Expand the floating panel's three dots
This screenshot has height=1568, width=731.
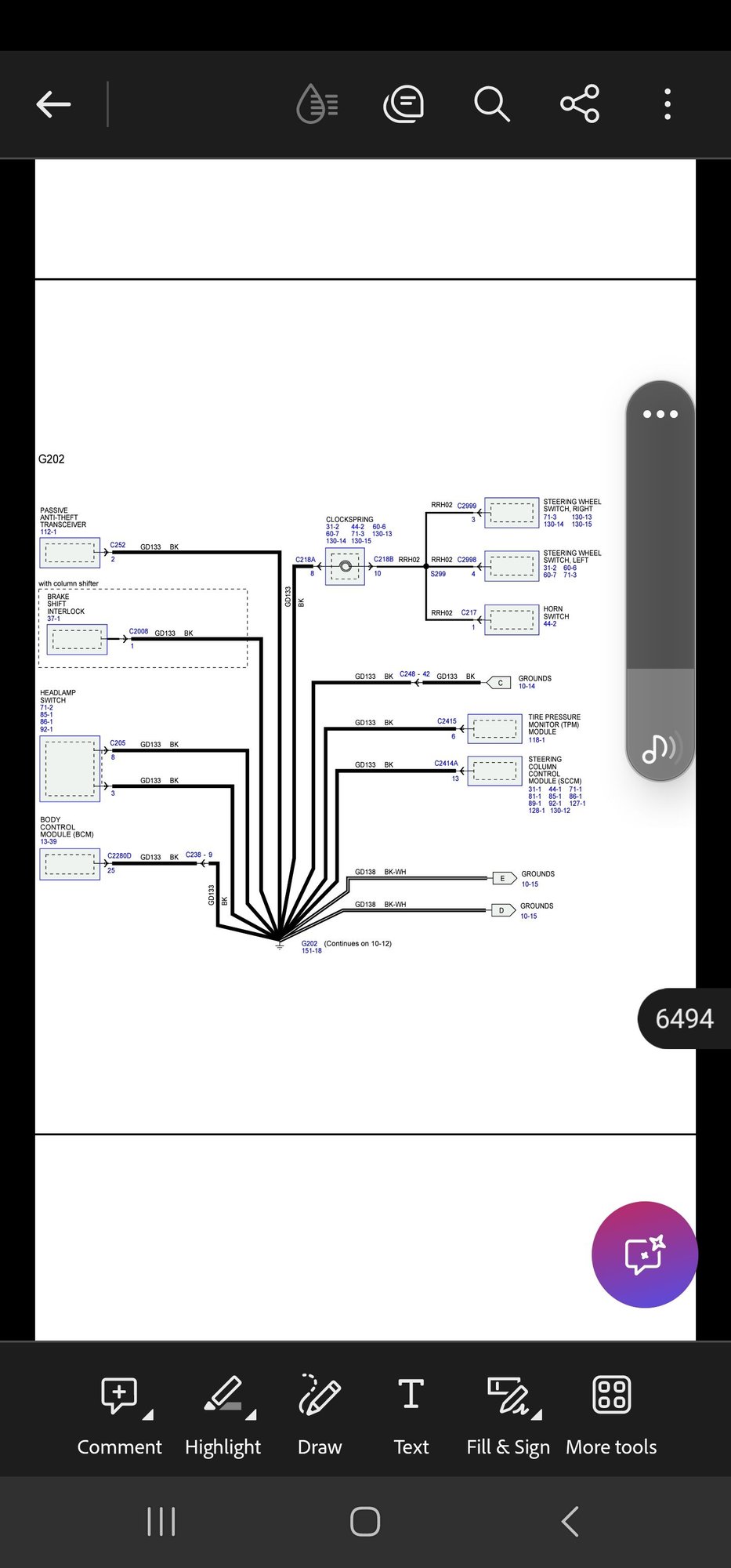click(660, 414)
